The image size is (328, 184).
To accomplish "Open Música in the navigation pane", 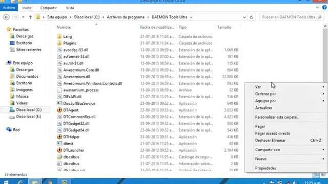I will pyautogui.click(x=23, y=97).
